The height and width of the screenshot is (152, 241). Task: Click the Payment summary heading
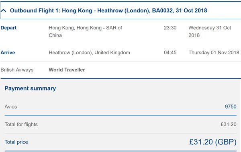(30, 88)
